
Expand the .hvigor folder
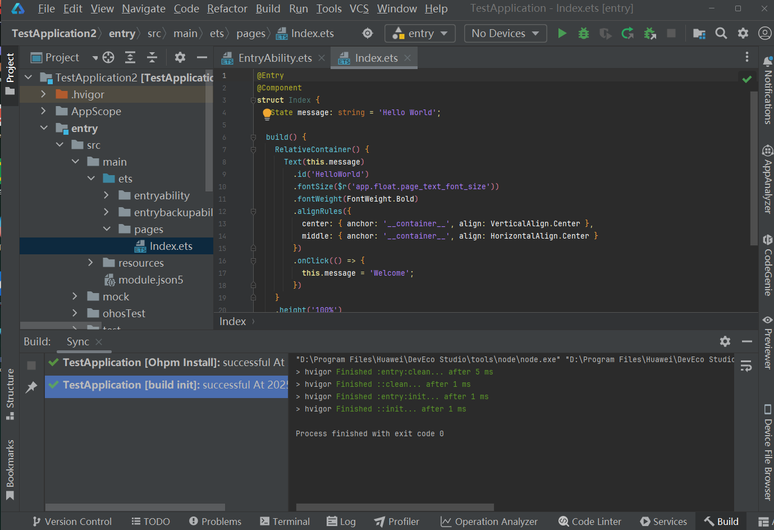click(43, 94)
